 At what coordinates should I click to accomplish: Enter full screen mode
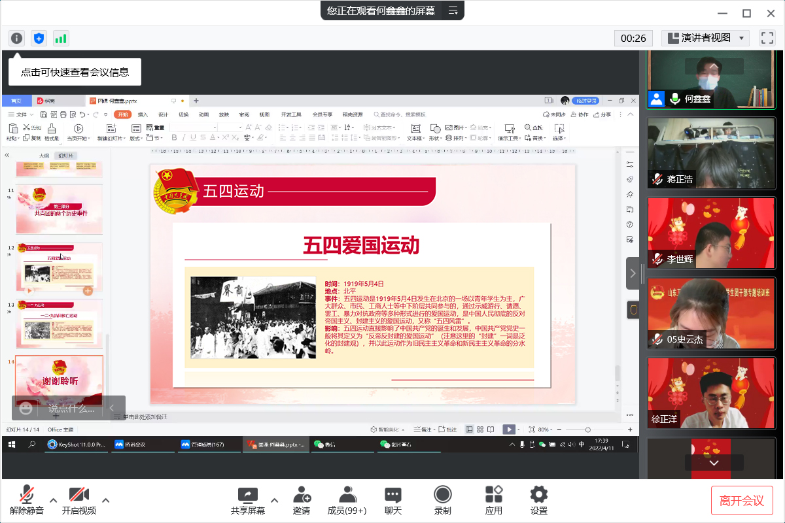click(x=767, y=38)
